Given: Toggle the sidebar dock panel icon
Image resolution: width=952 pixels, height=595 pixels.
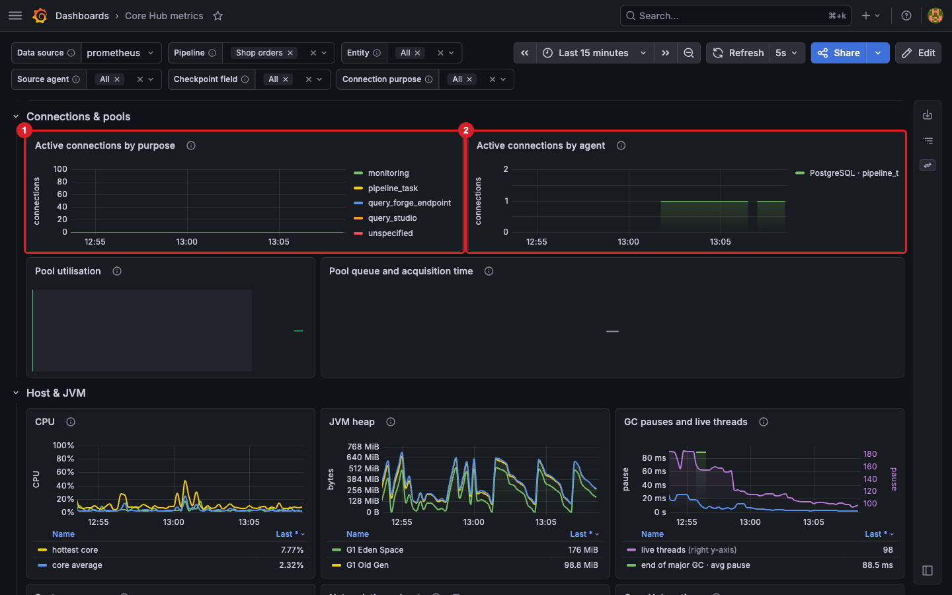Looking at the screenshot, I should [x=928, y=571].
